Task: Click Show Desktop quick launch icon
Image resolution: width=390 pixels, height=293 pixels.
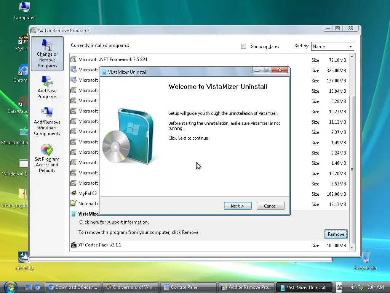Action: (x=29, y=287)
